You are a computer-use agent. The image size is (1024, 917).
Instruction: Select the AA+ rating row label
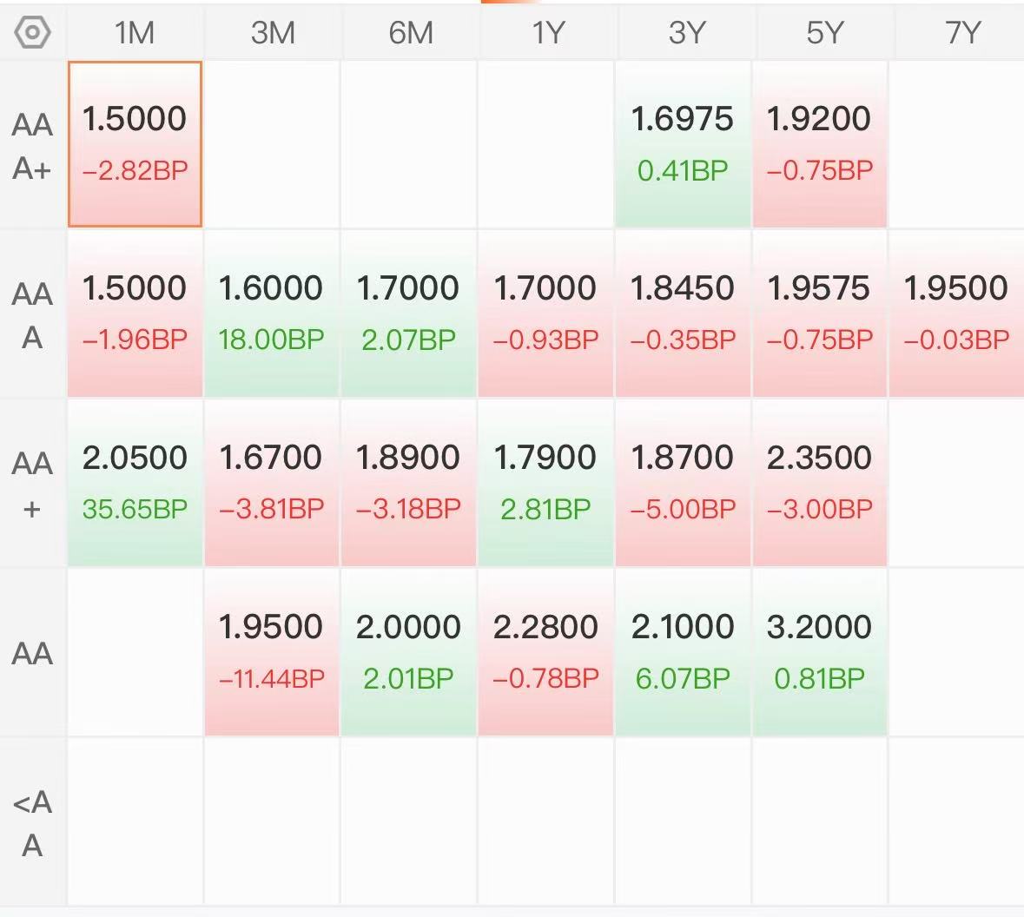pyautogui.click(x=32, y=484)
